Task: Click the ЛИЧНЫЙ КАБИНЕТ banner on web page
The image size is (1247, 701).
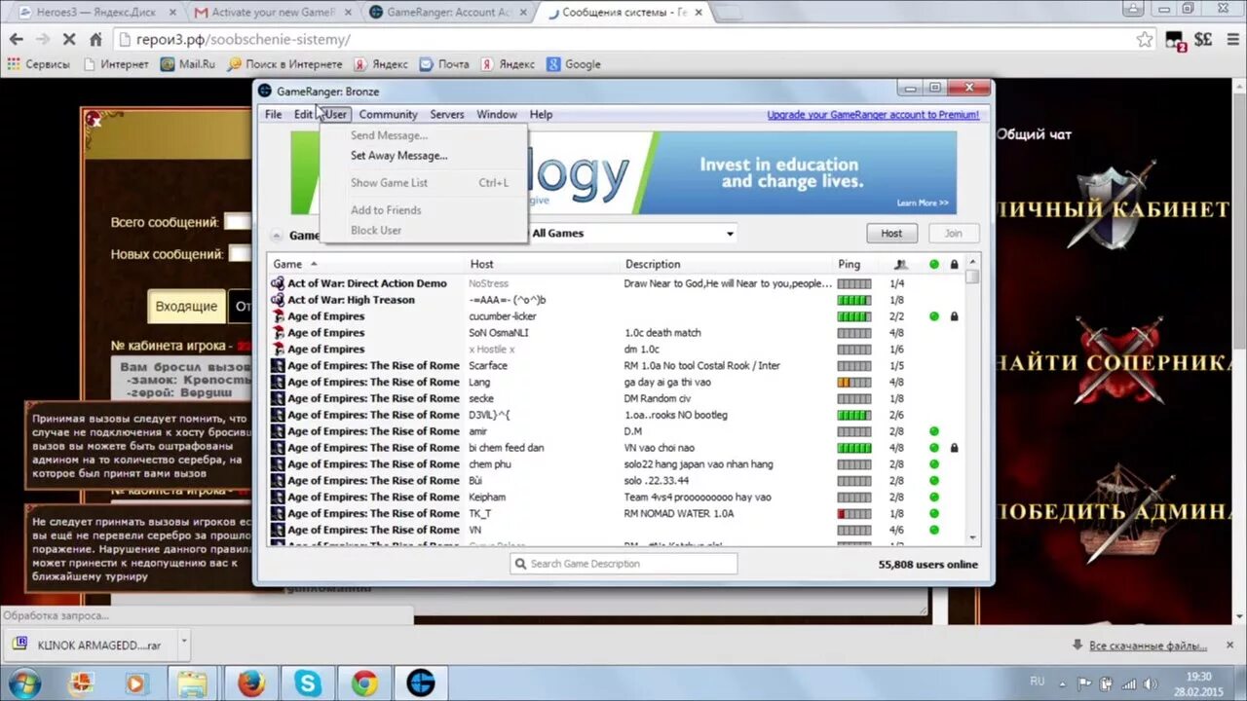Action: click(1113, 209)
